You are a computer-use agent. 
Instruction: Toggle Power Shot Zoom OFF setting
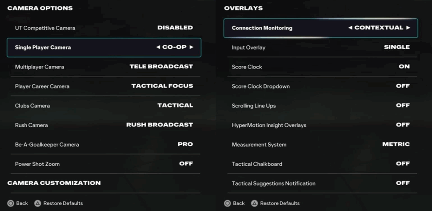[186, 164]
